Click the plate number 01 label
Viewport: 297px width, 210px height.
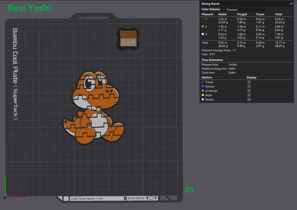[x=189, y=190]
